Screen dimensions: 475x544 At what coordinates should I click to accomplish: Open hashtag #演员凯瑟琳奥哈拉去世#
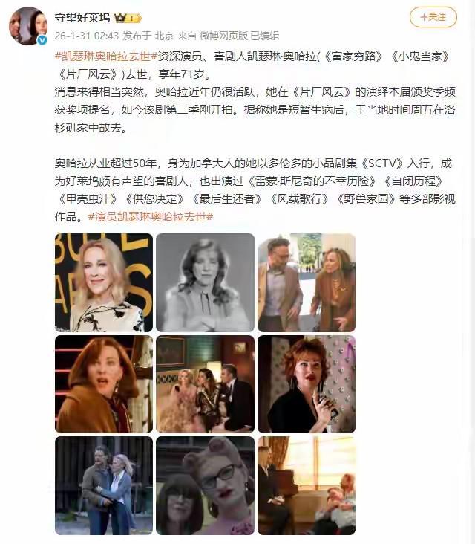151,217
